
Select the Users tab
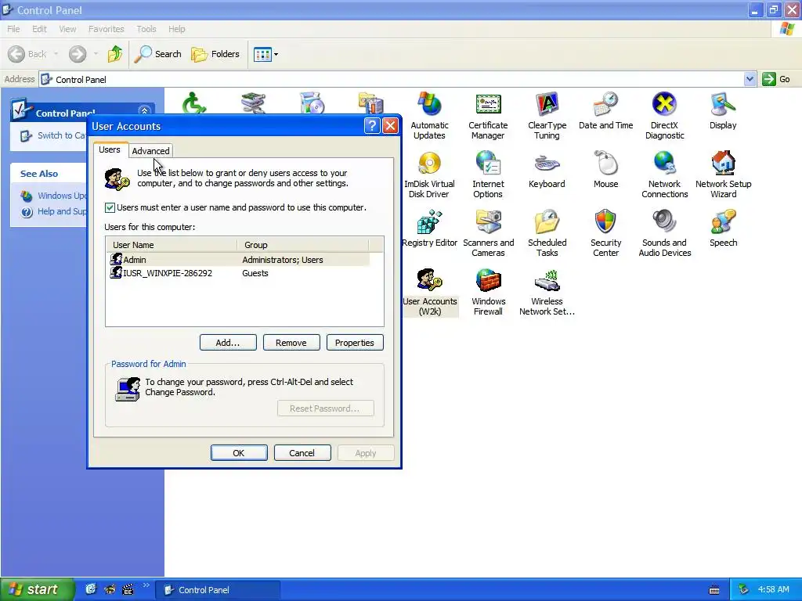pos(110,149)
